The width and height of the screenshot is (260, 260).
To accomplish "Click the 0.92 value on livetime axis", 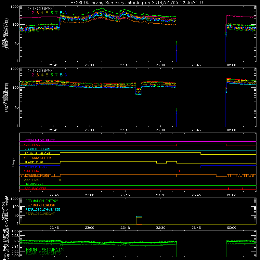I will click(x=15, y=252).
